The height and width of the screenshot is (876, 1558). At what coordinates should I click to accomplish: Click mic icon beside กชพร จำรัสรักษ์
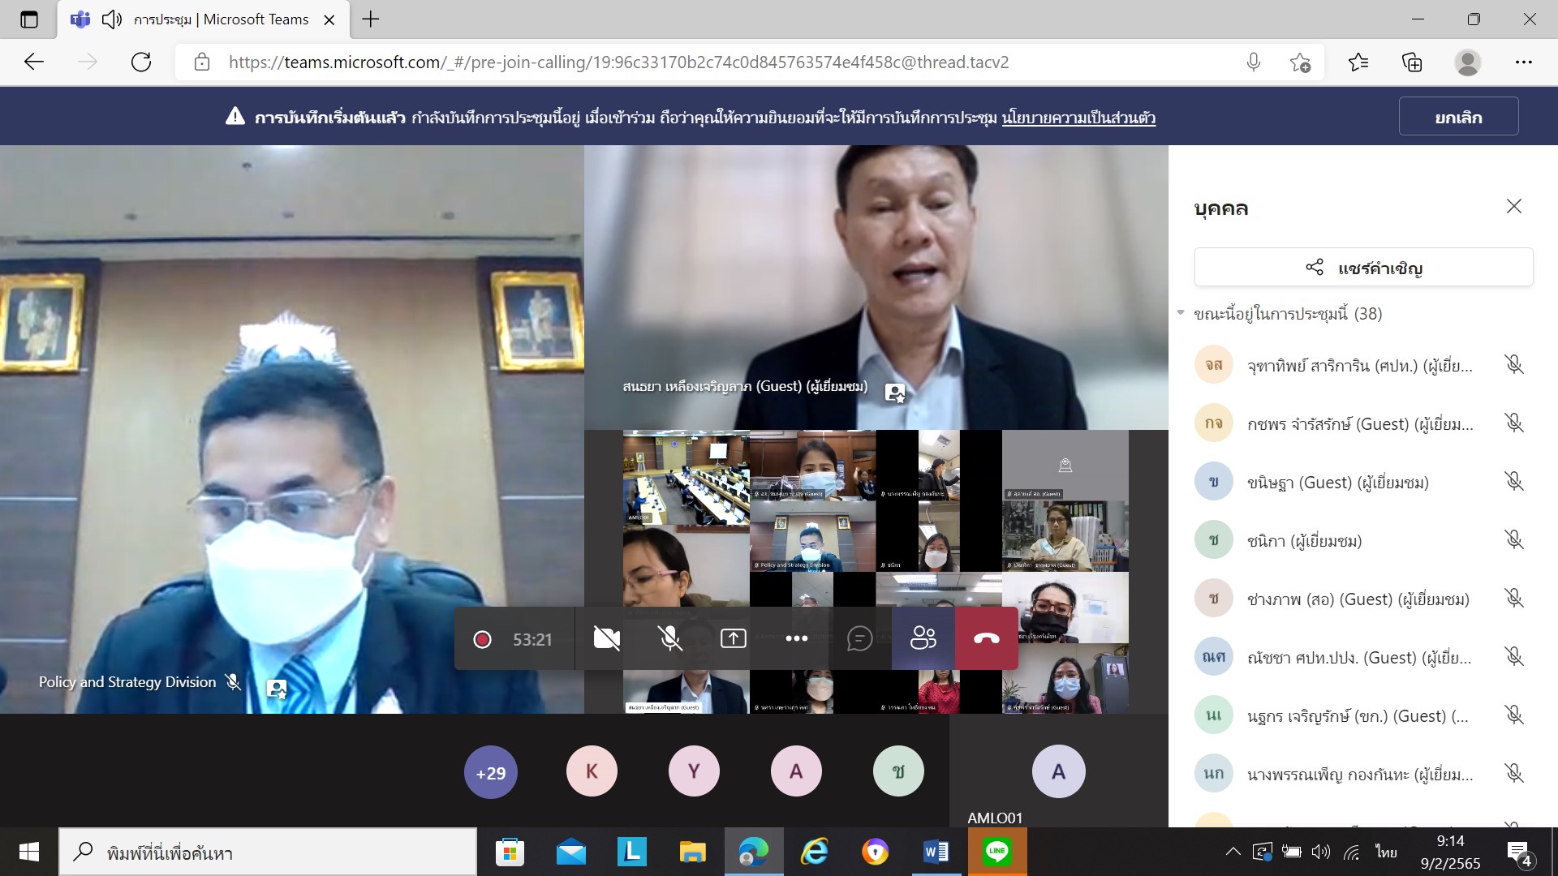[1513, 423]
